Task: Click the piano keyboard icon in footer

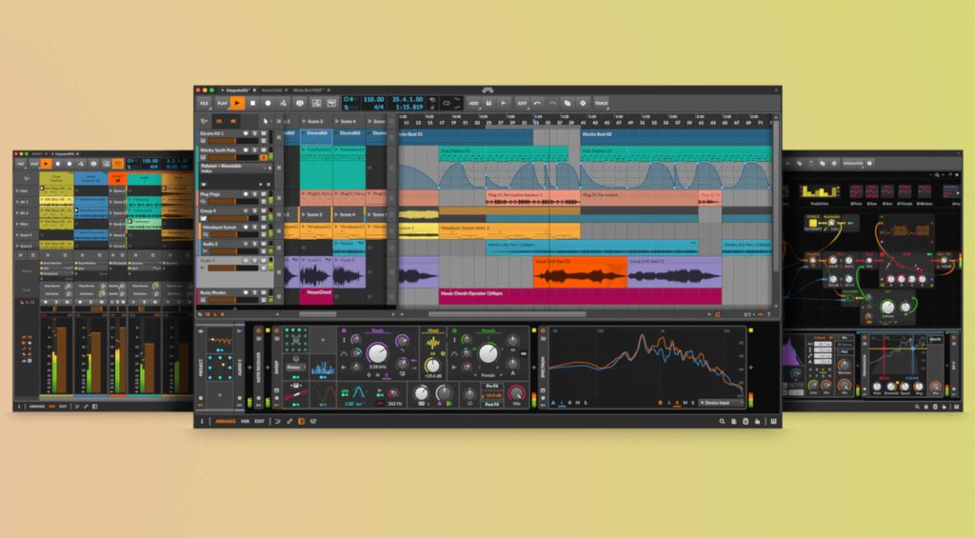Action: [773, 421]
